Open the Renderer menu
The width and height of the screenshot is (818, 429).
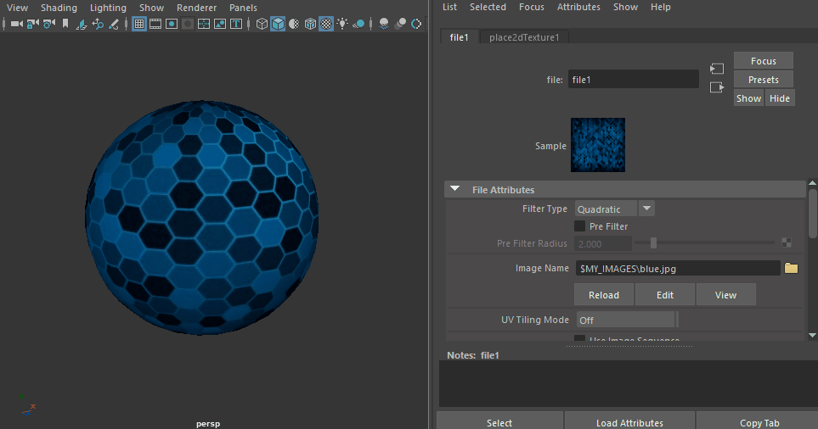(196, 8)
